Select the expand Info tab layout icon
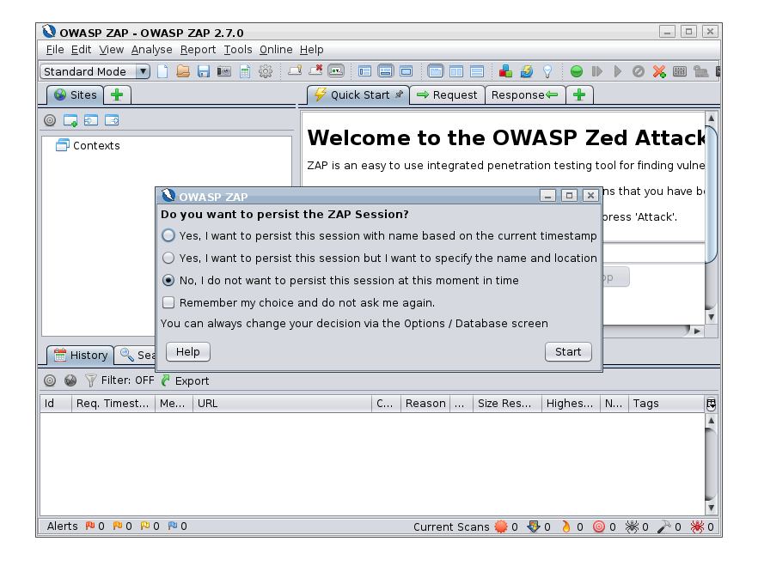This screenshot has width=758, height=578. (x=385, y=71)
